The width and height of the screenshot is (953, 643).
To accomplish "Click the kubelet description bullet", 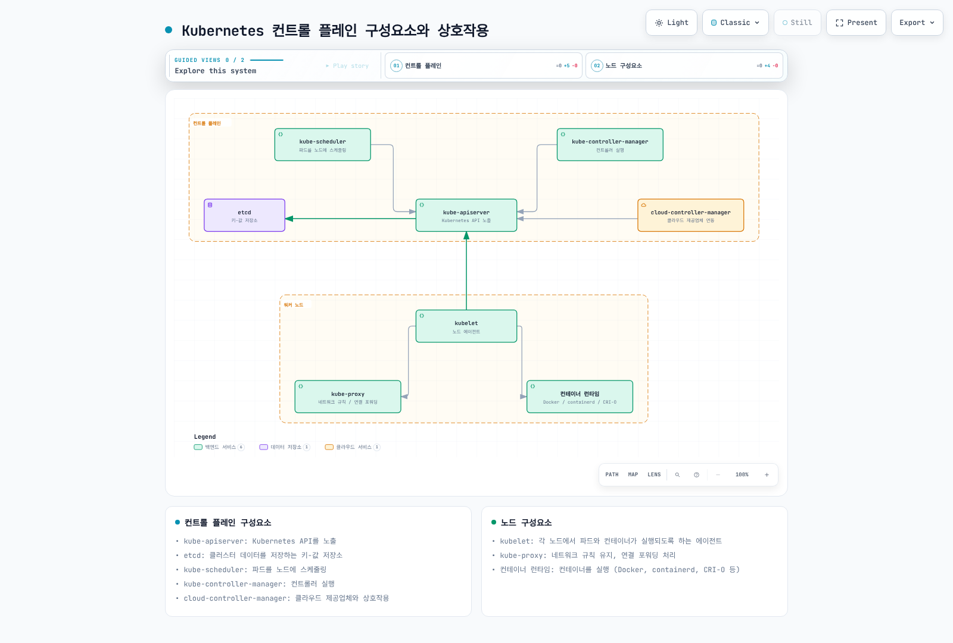I will 611,541.
